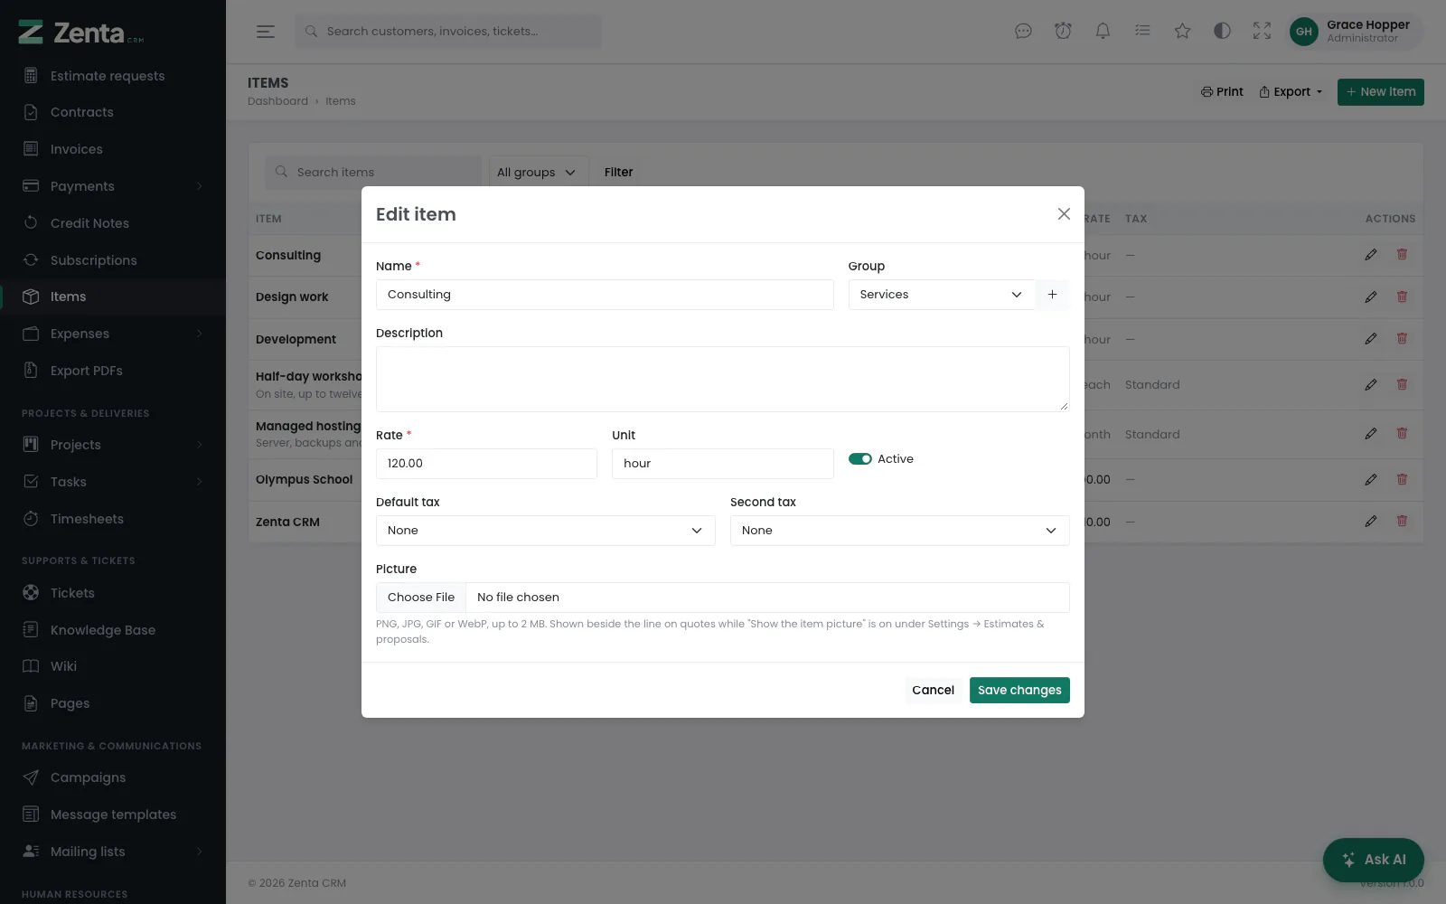Viewport: 1446px width, 904px height.
Task: Close the Edit item dialog
Action: coord(1064,214)
